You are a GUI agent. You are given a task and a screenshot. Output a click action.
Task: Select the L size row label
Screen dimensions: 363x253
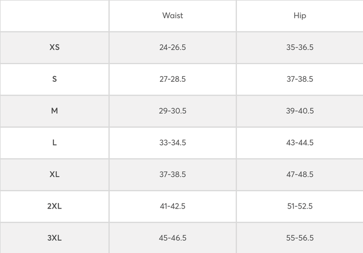point(54,143)
